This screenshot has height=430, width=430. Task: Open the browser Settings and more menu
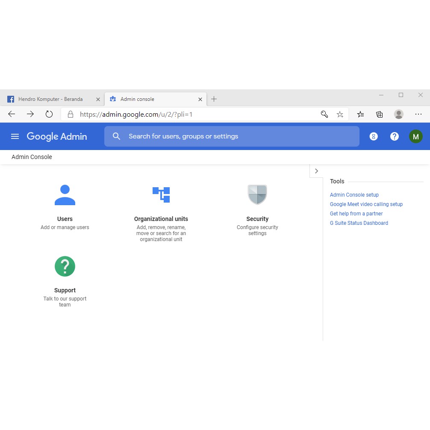click(x=418, y=114)
